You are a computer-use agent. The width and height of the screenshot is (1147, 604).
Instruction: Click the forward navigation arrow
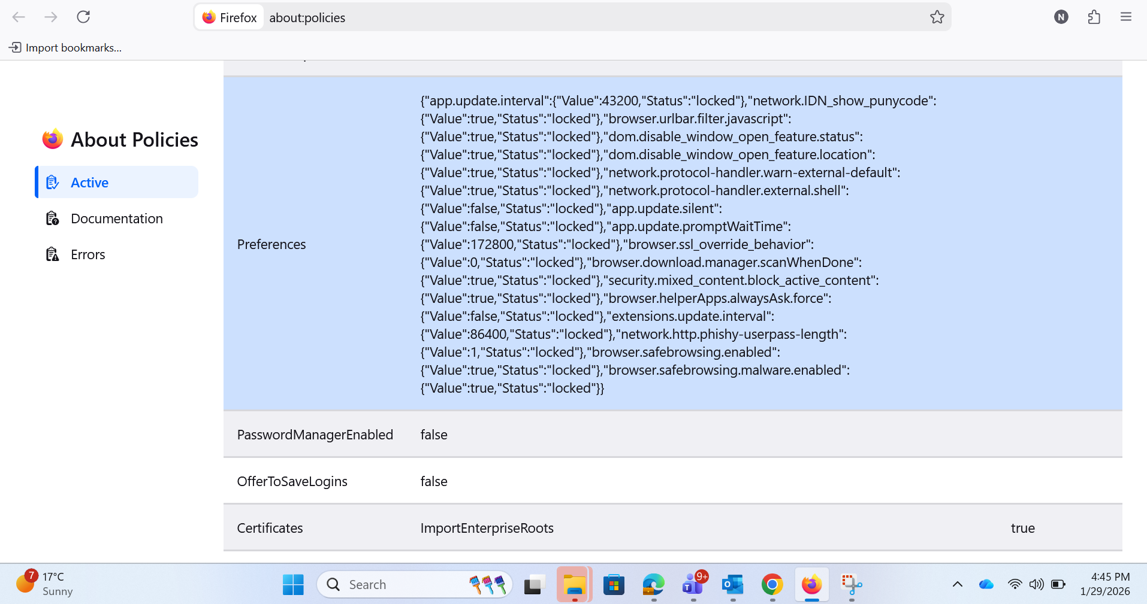[x=51, y=17]
